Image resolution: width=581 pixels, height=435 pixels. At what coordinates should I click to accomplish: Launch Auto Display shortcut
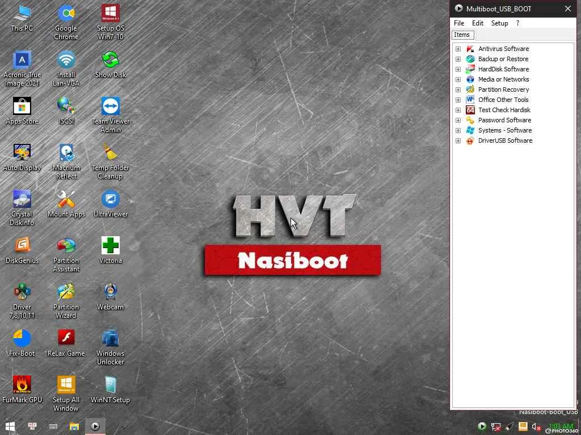pyautogui.click(x=22, y=157)
